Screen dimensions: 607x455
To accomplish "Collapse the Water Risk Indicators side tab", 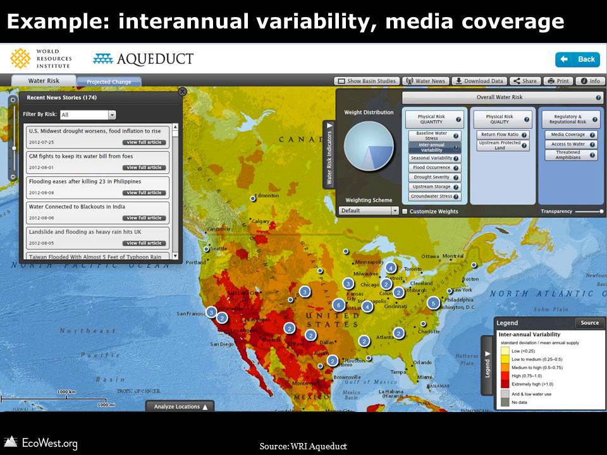I will tap(329, 155).
